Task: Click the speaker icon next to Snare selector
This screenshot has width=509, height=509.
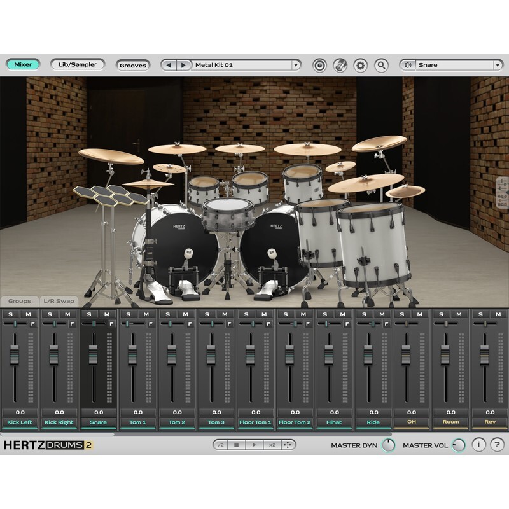Action: pyautogui.click(x=408, y=64)
